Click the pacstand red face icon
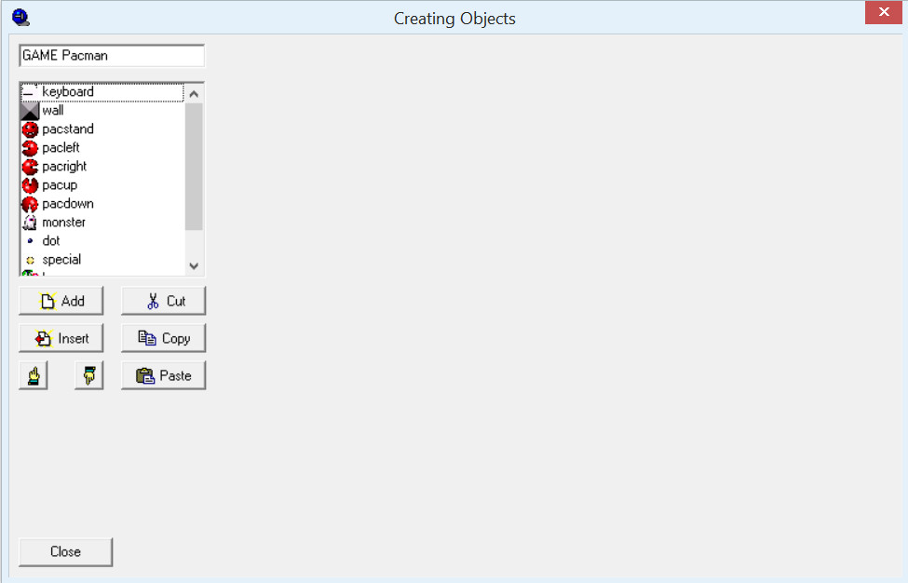908x583 pixels. click(30, 129)
